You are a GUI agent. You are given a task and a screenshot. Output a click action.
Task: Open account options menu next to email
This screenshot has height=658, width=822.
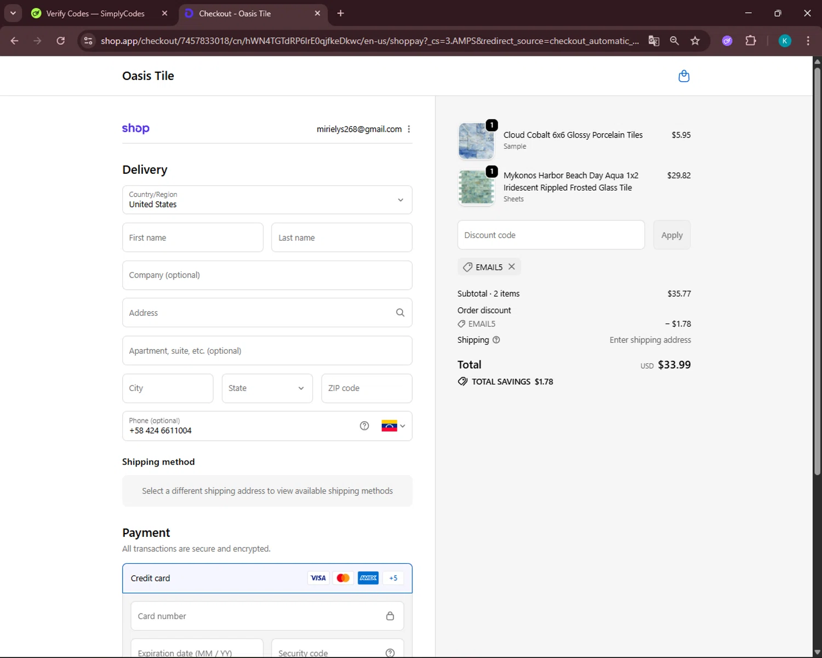[409, 129]
